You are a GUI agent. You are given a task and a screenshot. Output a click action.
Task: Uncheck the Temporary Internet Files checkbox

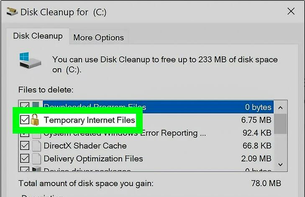click(x=25, y=120)
